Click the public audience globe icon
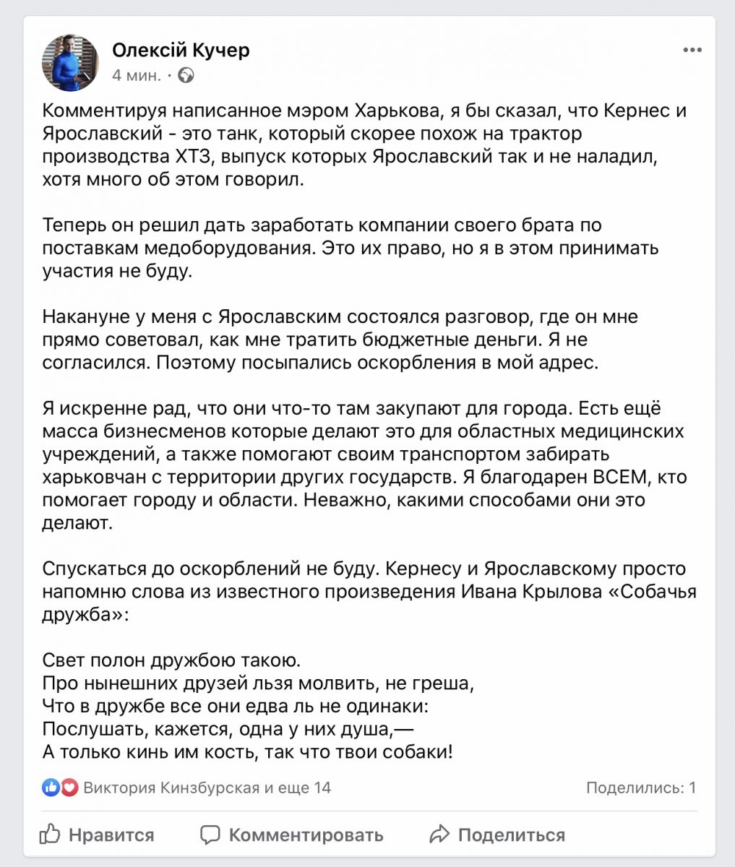Image resolution: width=735 pixels, height=867 pixels. coord(186,75)
